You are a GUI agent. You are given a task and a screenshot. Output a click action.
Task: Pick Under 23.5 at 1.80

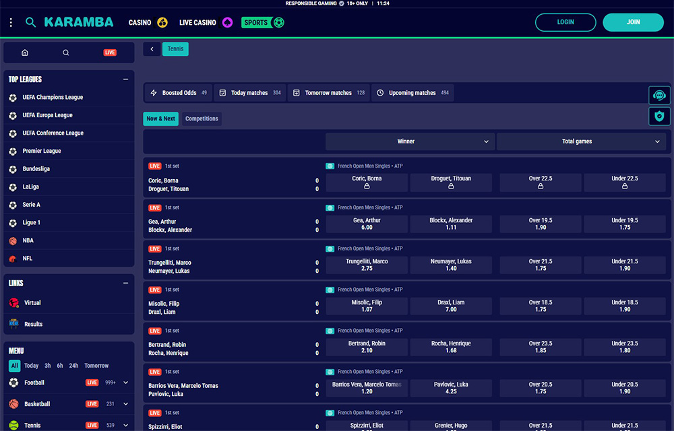point(625,347)
